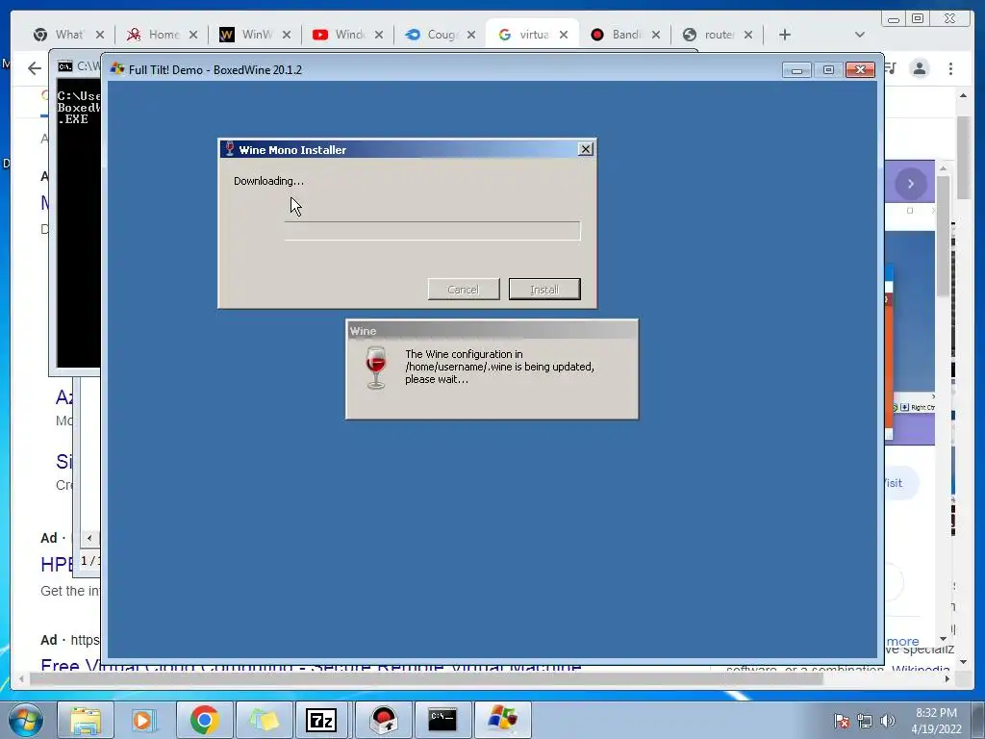Click the Wine Mono Installer title bar icon
Screen dimensions: 985x739
point(229,149)
